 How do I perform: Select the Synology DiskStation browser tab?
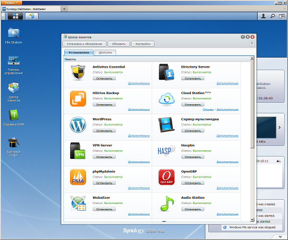click(x=31, y=9)
